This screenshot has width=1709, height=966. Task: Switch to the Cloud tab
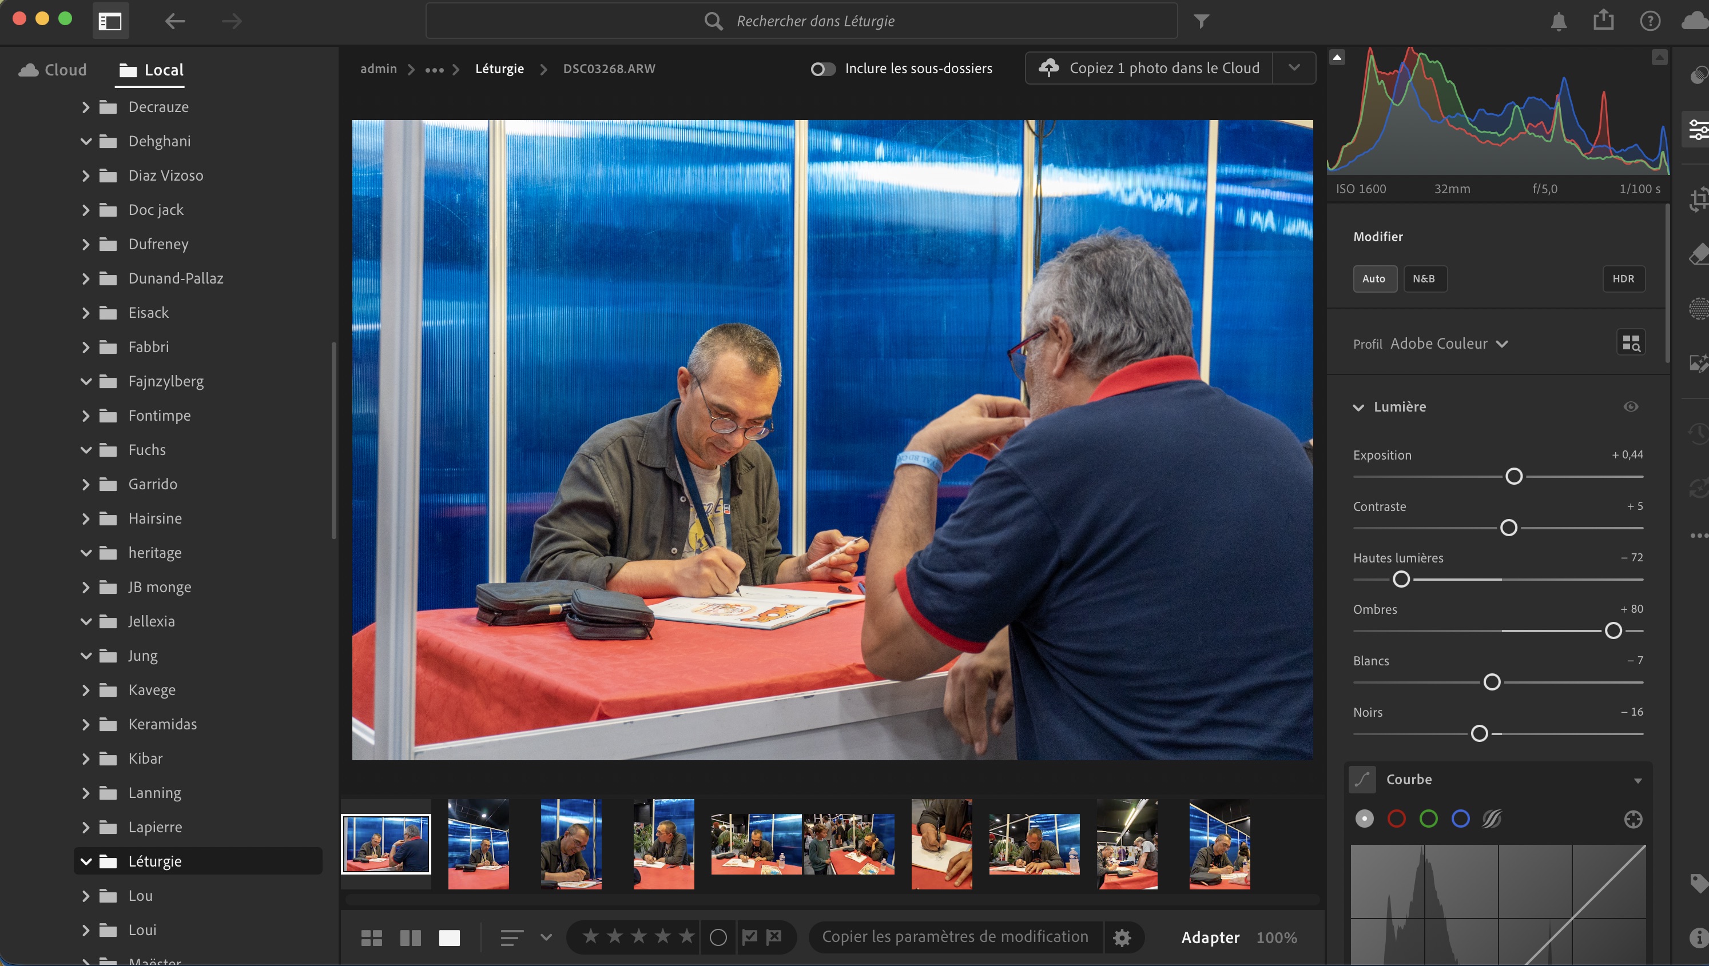click(x=53, y=70)
